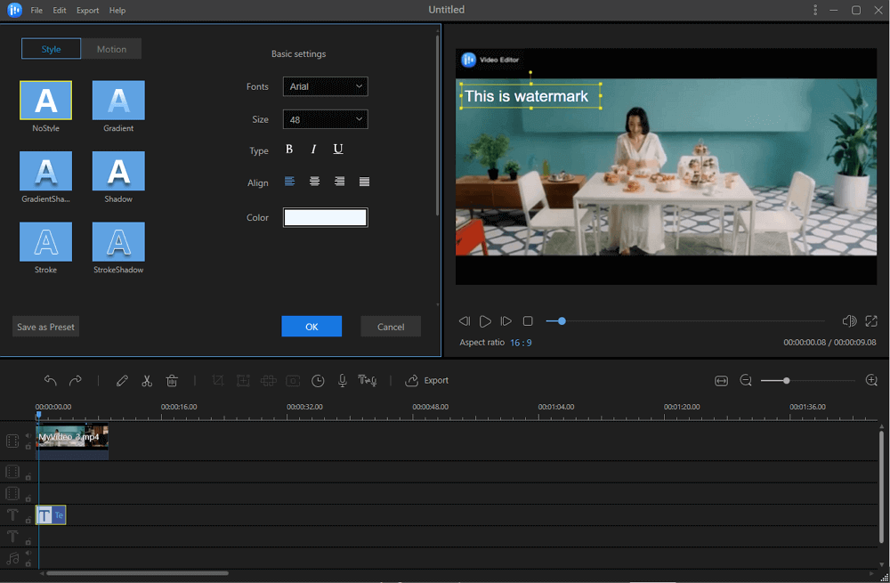The image size is (890, 583).
Task: Mute the audio track speaker icon
Action: [28, 553]
